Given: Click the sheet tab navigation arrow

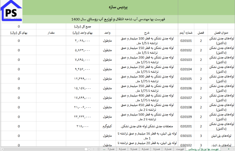Looking at the screenshot, I should (229, 149).
